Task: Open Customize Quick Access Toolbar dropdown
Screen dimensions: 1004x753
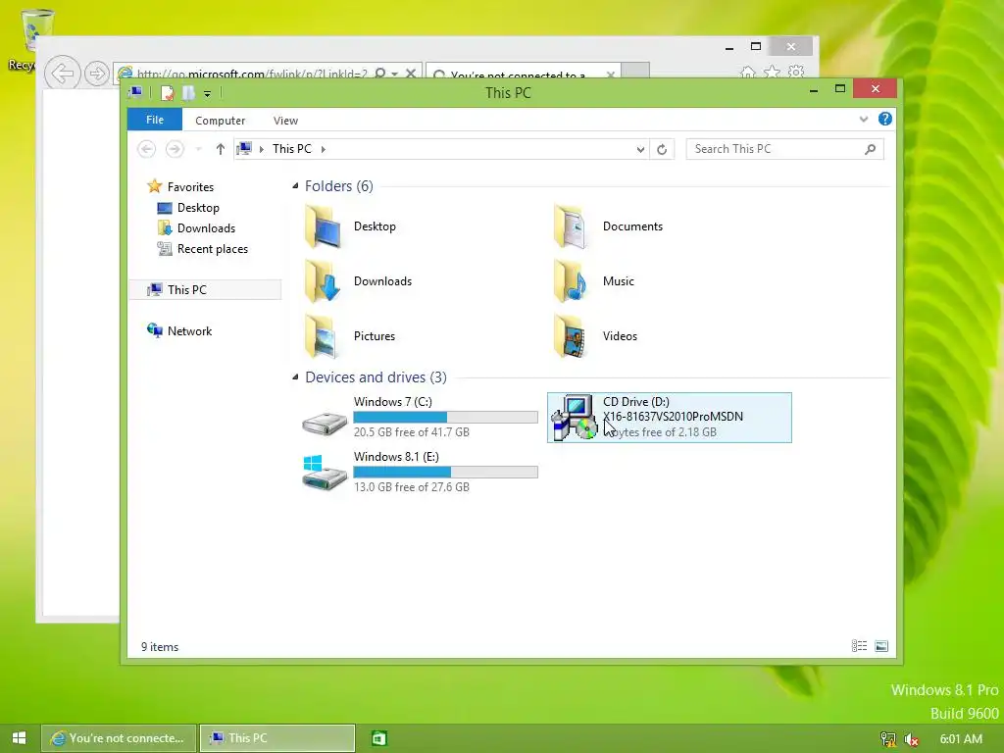Action: 208,93
